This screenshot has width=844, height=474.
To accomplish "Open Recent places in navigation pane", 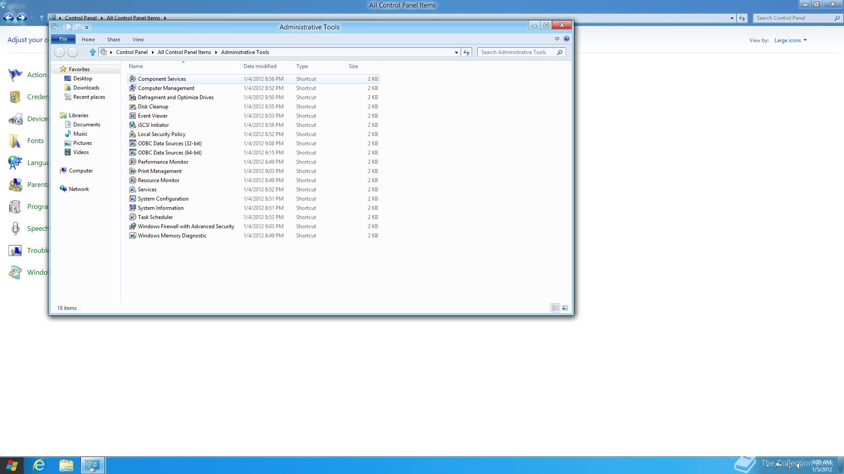I will pyautogui.click(x=89, y=97).
